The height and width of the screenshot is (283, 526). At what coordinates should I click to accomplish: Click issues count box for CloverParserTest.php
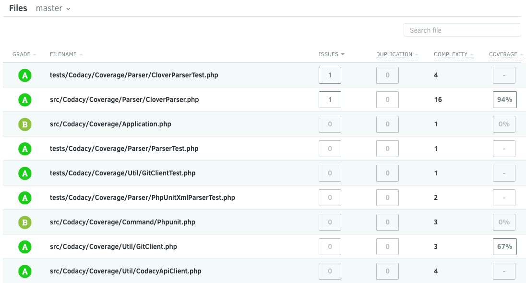click(330, 75)
